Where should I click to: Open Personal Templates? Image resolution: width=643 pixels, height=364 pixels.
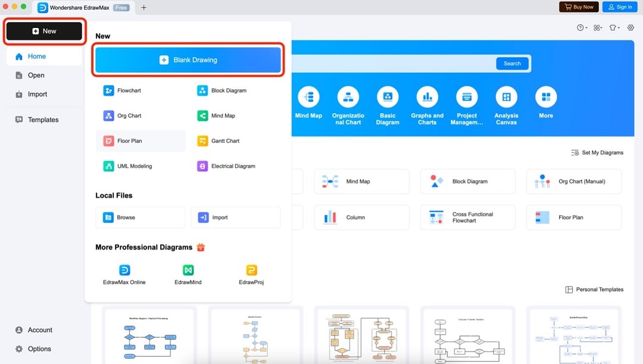[594, 290]
